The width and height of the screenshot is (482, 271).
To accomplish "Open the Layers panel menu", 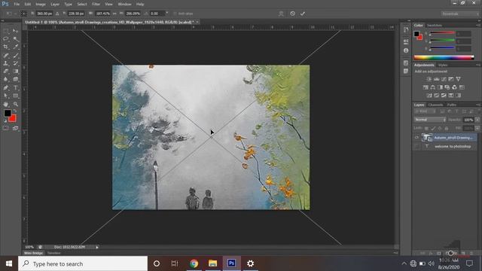I will (478, 105).
